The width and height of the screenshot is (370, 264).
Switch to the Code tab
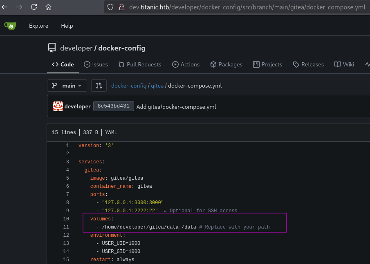click(x=63, y=64)
